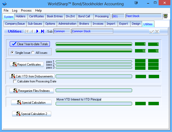Image resolution: width=172 pixels, height=132 pixels.
Task: Click the progress bar beside Single Issue
Action: point(94,51)
